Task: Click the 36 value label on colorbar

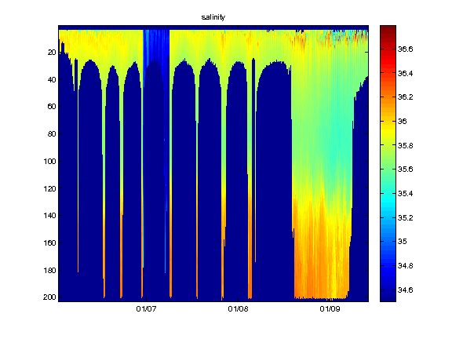Action: tap(403, 122)
